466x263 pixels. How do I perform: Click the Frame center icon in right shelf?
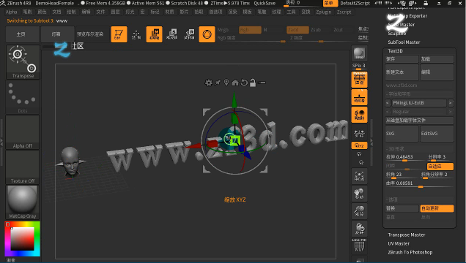coord(359,177)
